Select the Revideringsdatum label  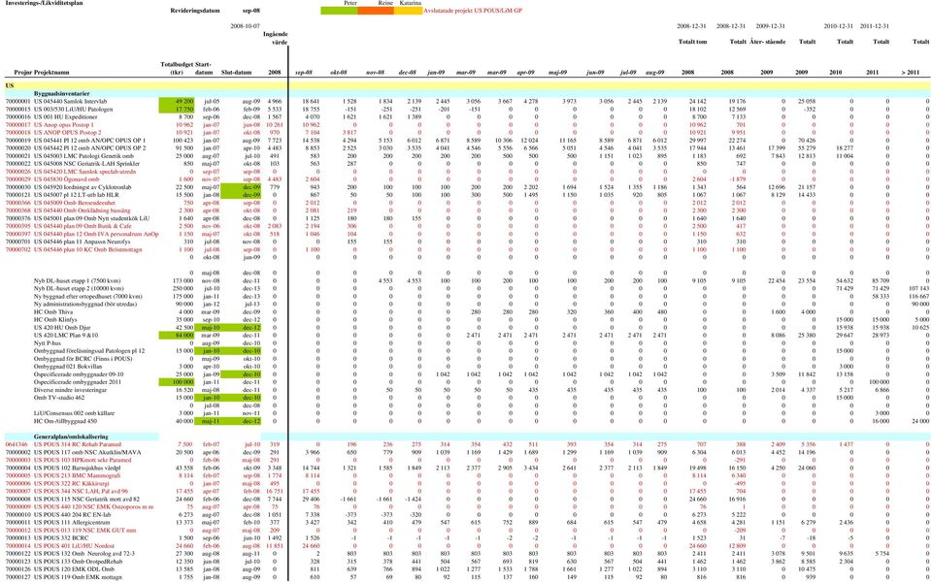click(x=195, y=11)
